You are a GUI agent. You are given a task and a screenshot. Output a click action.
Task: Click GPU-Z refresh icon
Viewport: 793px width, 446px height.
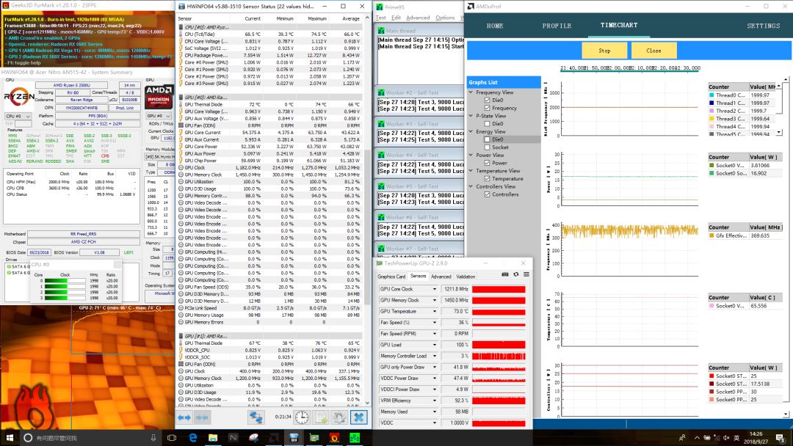tap(516, 274)
